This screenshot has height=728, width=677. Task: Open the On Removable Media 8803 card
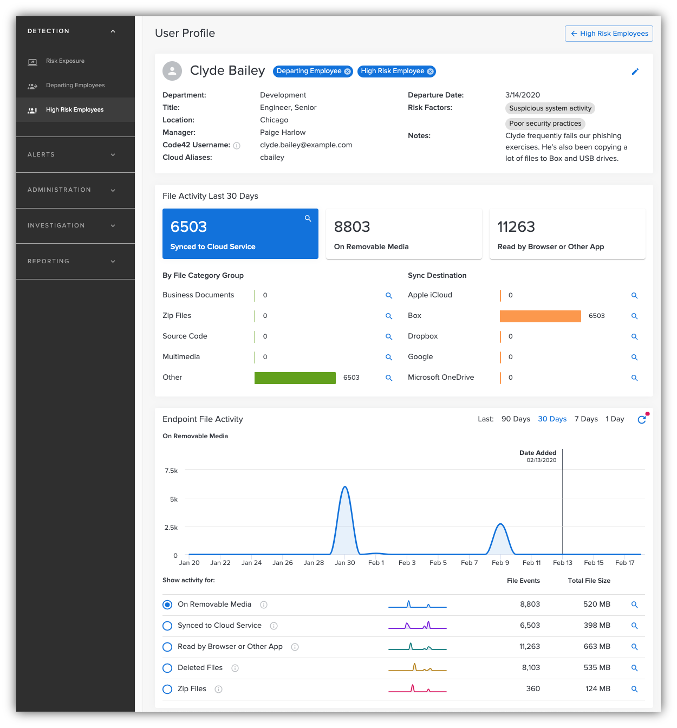pos(403,233)
